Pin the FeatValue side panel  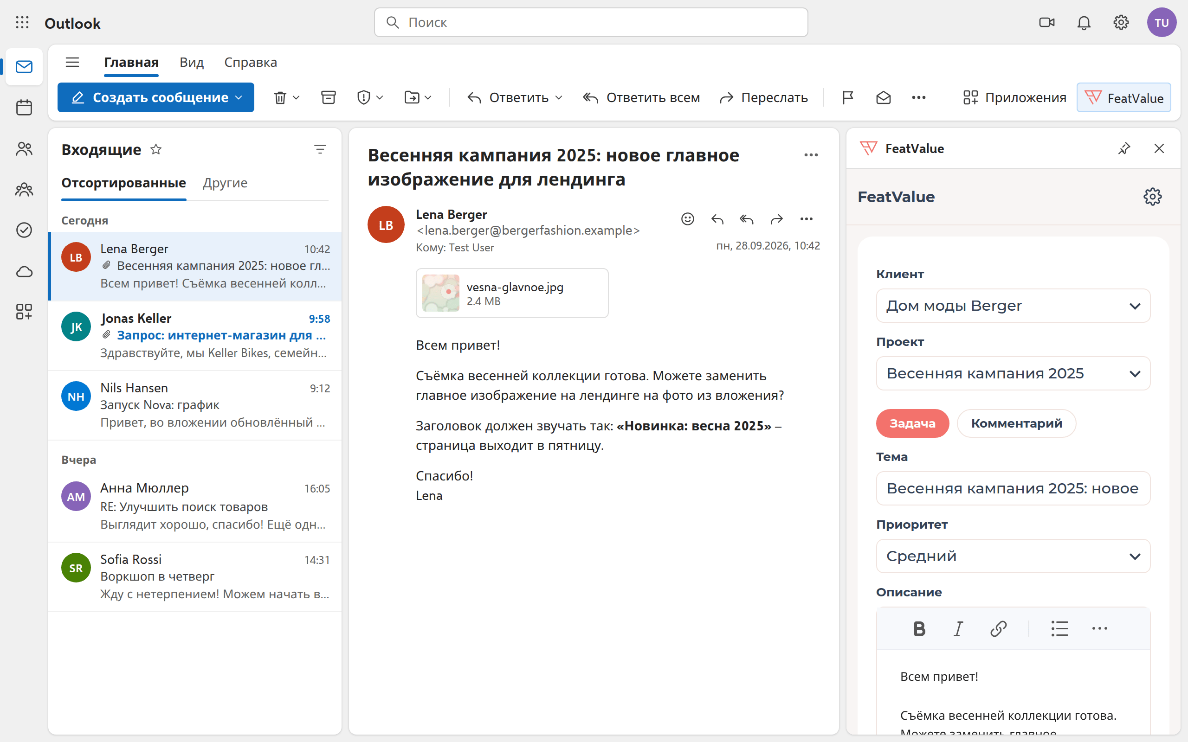point(1124,148)
